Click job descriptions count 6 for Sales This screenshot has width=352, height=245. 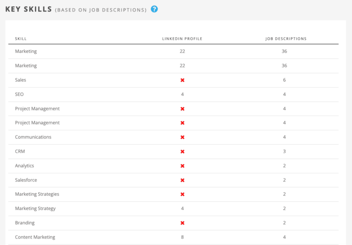pyautogui.click(x=285, y=80)
